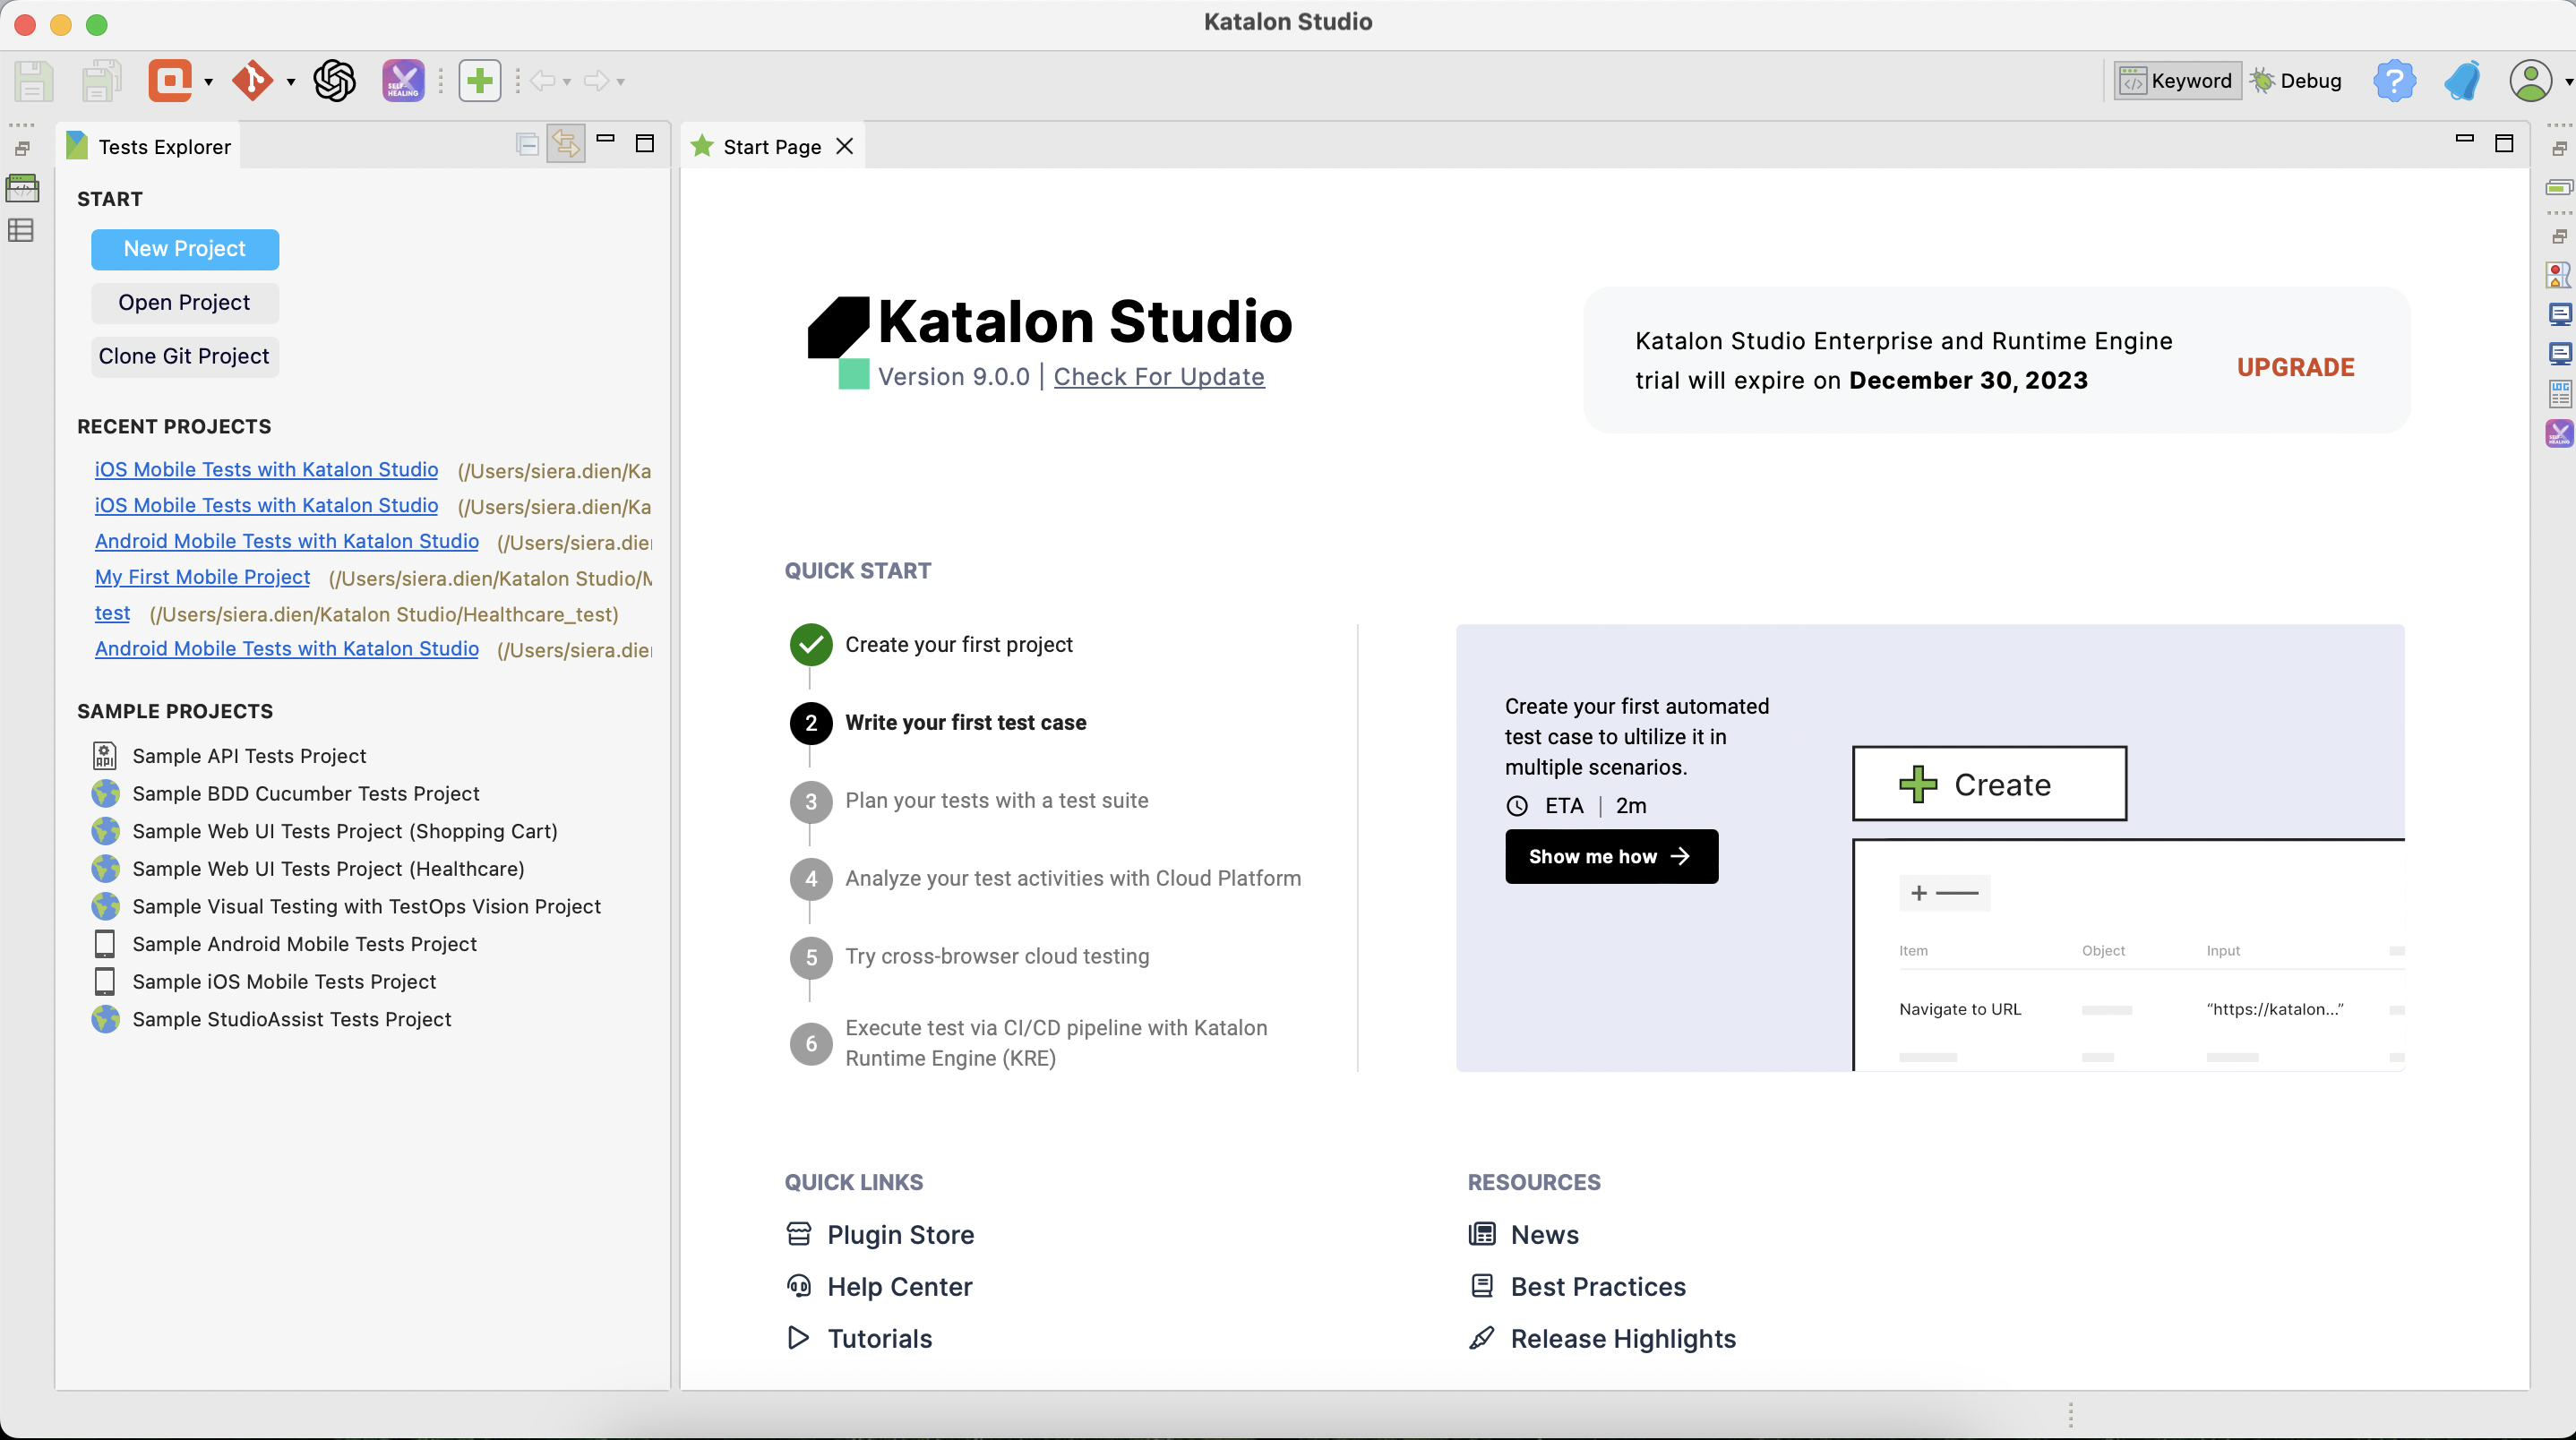Image resolution: width=2576 pixels, height=1440 pixels.
Task: Switch to Debug perspective
Action: (x=2296, y=80)
